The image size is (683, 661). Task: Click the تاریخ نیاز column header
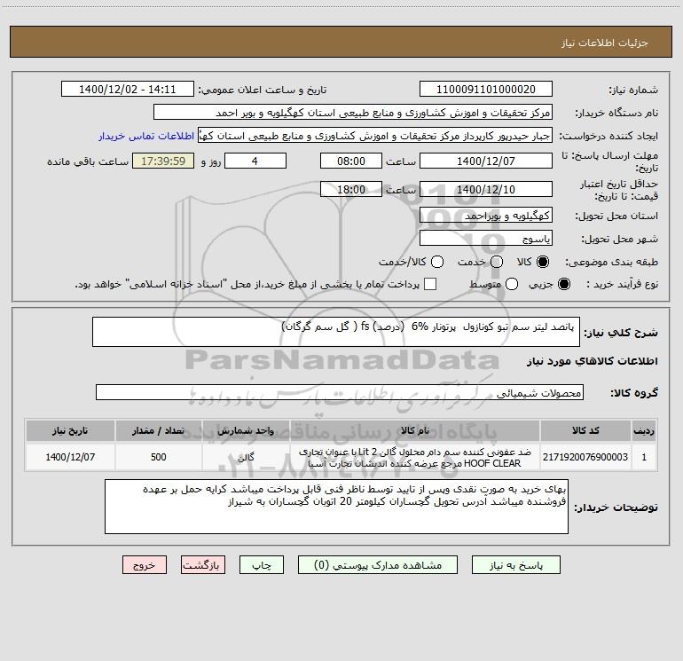pos(70,430)
